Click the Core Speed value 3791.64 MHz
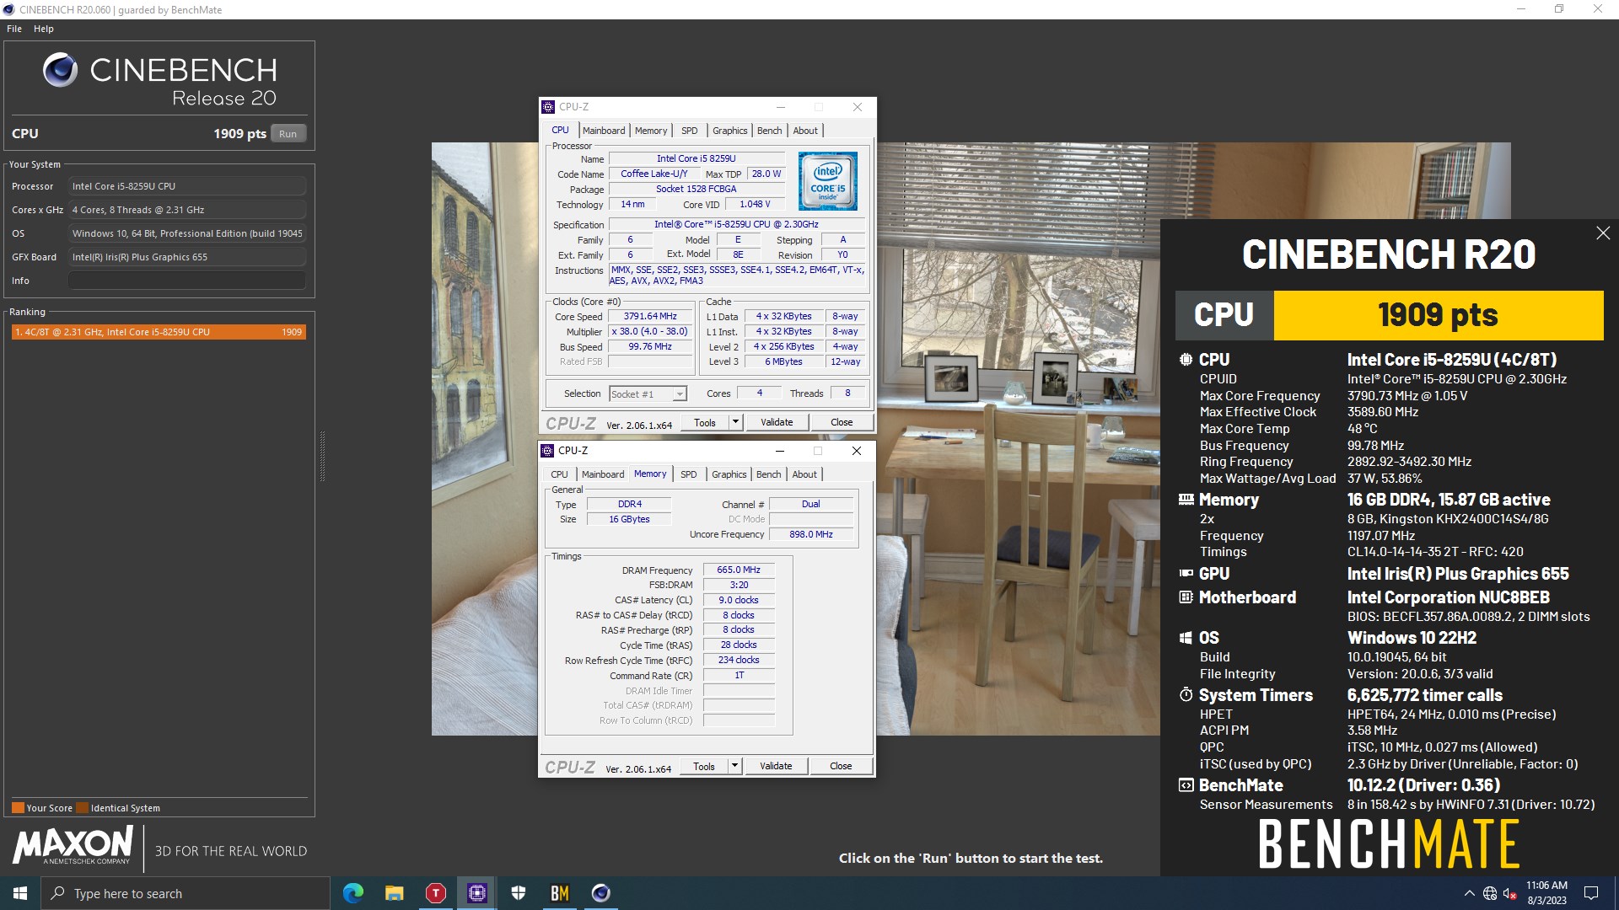Viewport: 1619px width, 910px height. pyautogui.click(x=651, y=317)
